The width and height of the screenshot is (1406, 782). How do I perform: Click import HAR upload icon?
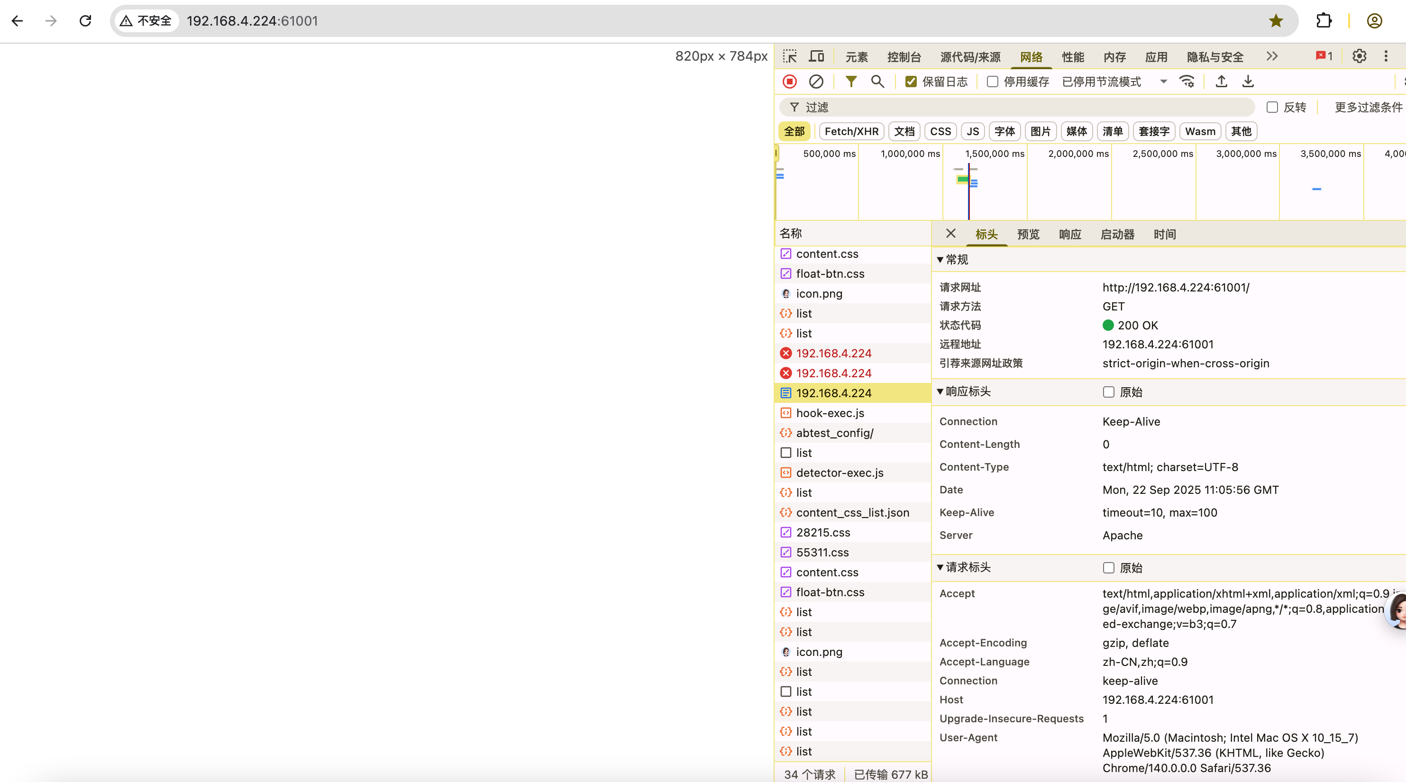[1222, 82]
